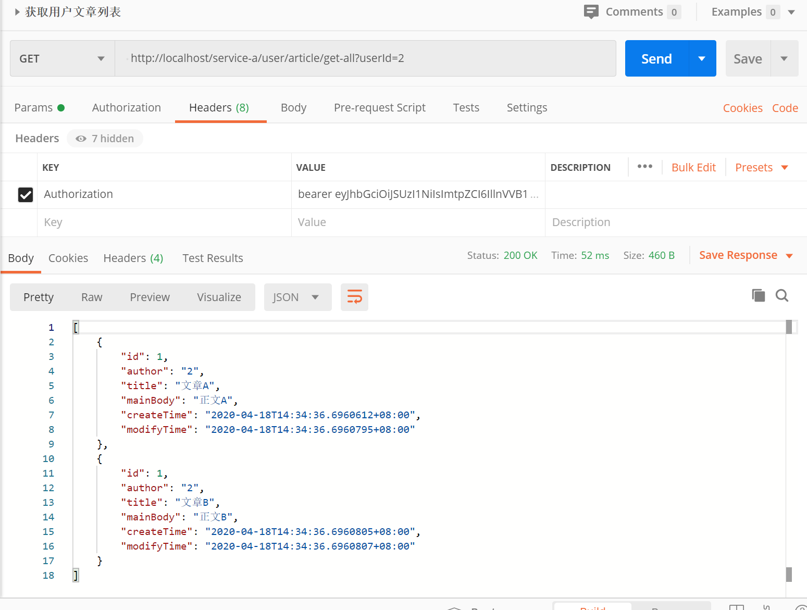This screenshot has height=610, width=807.
Task: Click the 200 OK status text
Action: 520,255
